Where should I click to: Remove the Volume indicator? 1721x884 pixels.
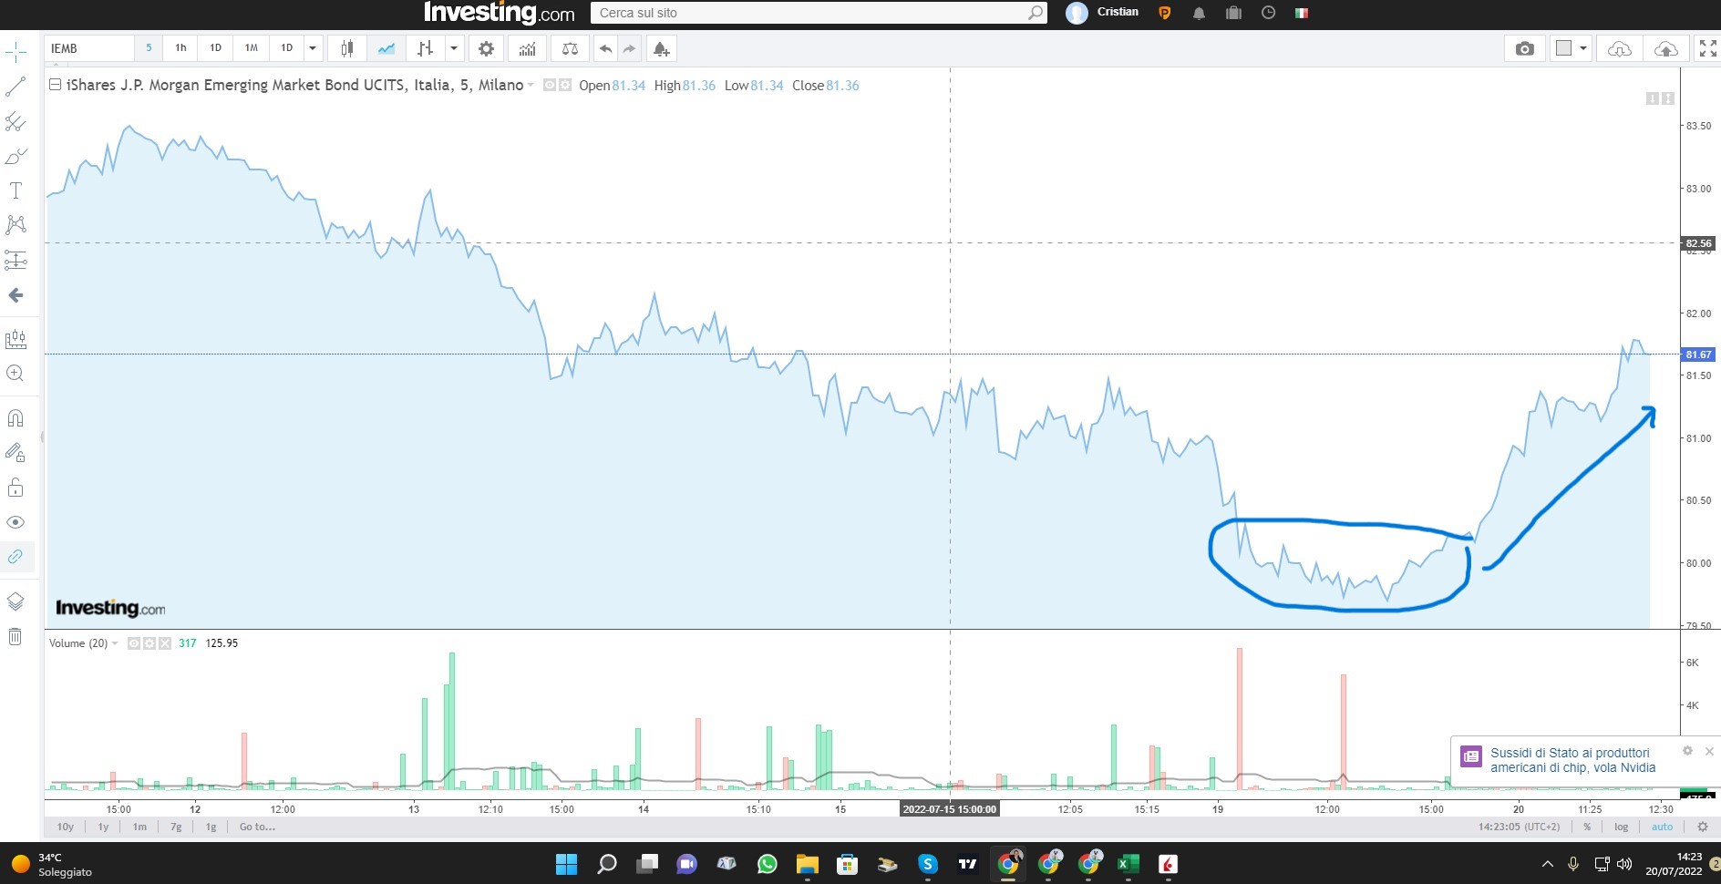pyautogui.click(x=165, y=643)
